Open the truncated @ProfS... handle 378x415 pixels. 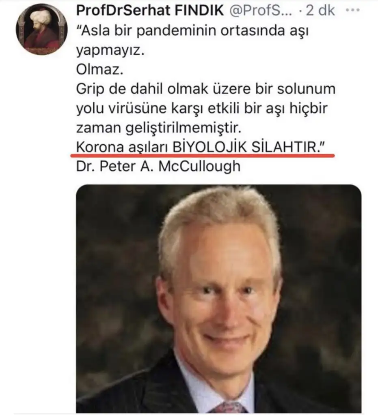260,11
